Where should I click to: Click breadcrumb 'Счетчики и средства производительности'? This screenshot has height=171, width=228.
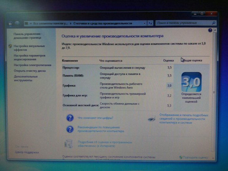103,23
